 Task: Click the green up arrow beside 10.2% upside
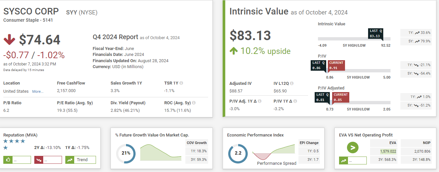(234, 51)
